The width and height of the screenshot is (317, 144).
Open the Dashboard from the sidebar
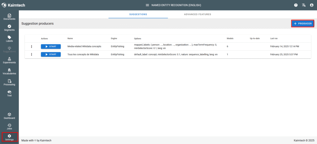tap(9, 116)
